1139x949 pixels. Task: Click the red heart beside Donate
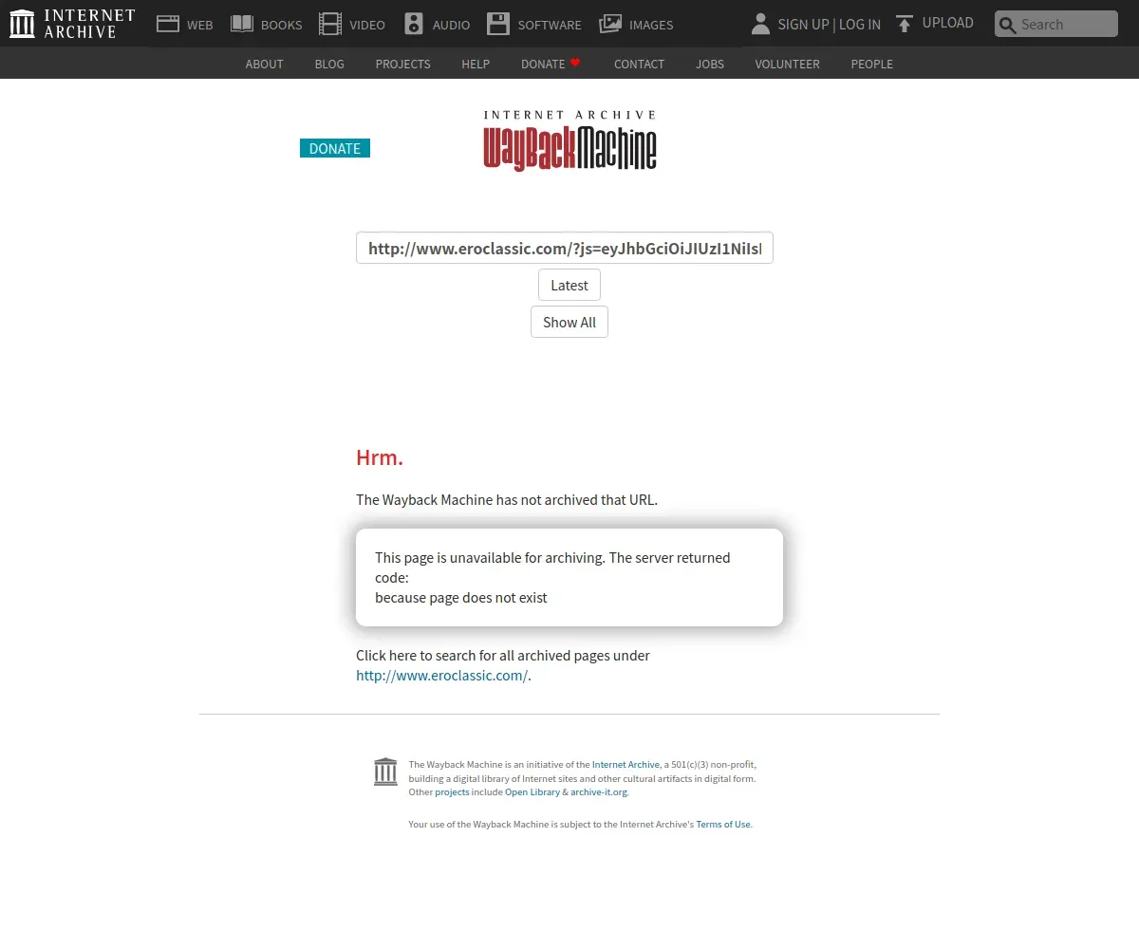(575, 63)
